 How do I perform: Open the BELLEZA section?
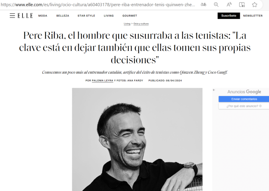pyautogui.click(x=62, y=16)
